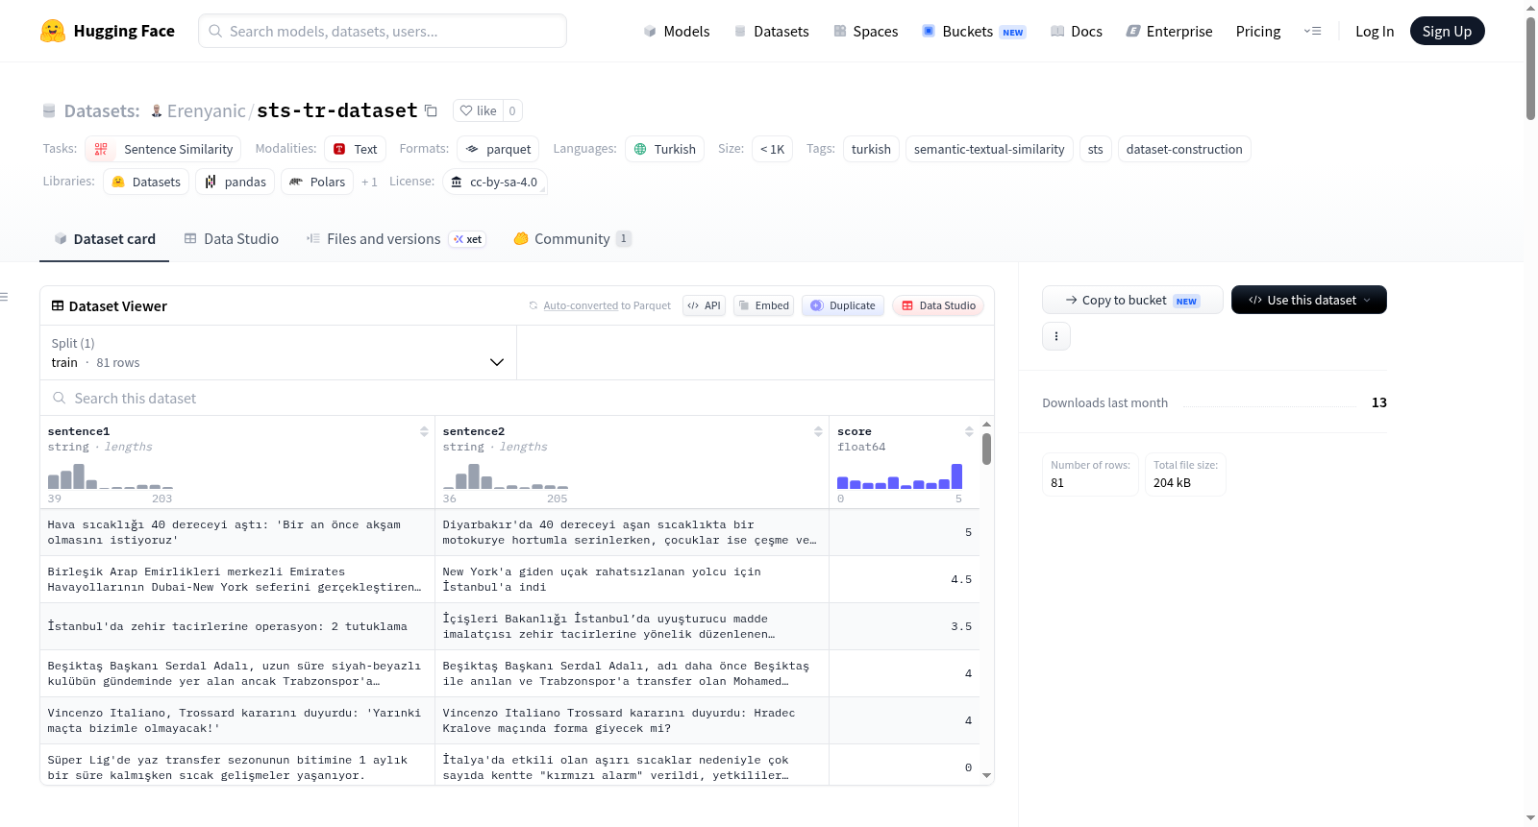
Task: Open the Files and versions tab
Action: (x=396, y=239)
